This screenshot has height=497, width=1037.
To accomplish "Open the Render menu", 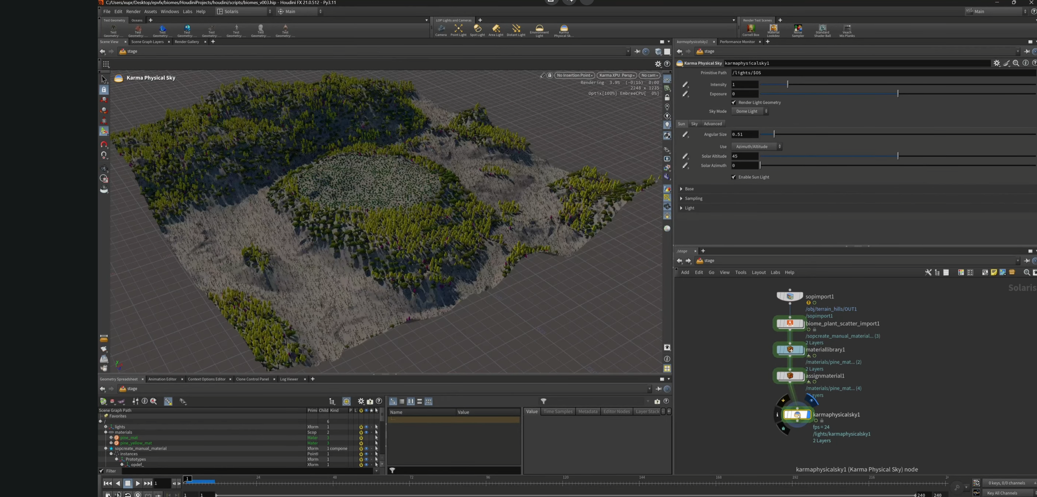I will point(133,12).
